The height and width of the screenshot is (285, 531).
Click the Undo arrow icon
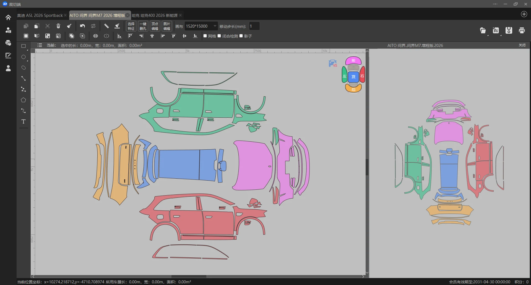point(82,26)
